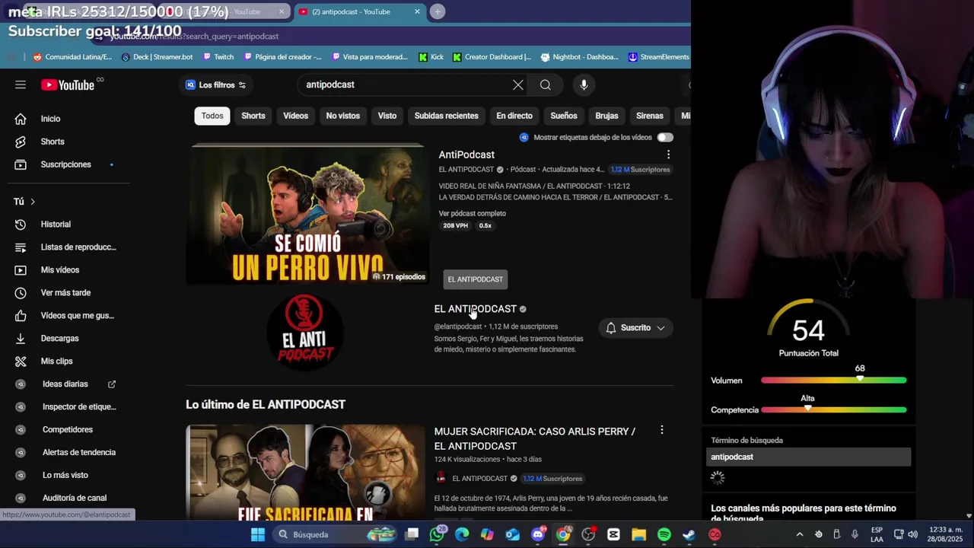974x548 pixels.
Task: Open the AntiPodcast podcast title
Action: coord(466,155)
